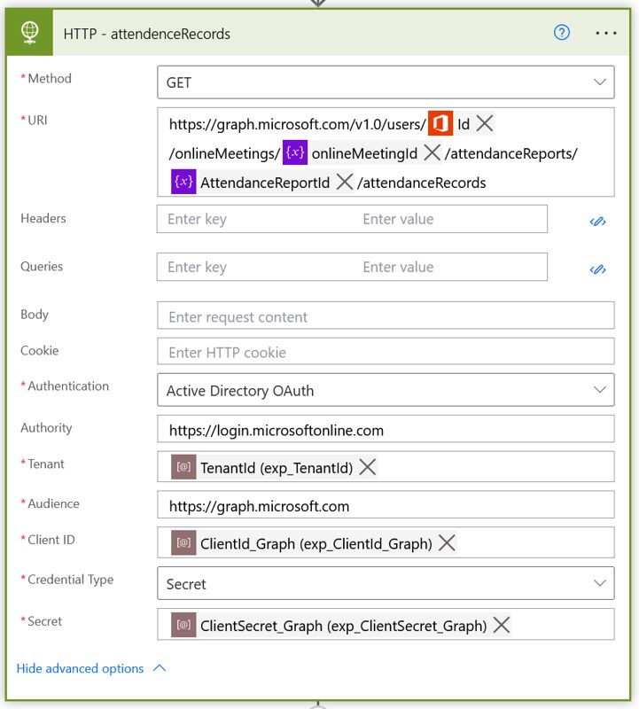Click the onlineMeetingId variable icon
The height and width of the screenshot is (709, 639).
295,152
